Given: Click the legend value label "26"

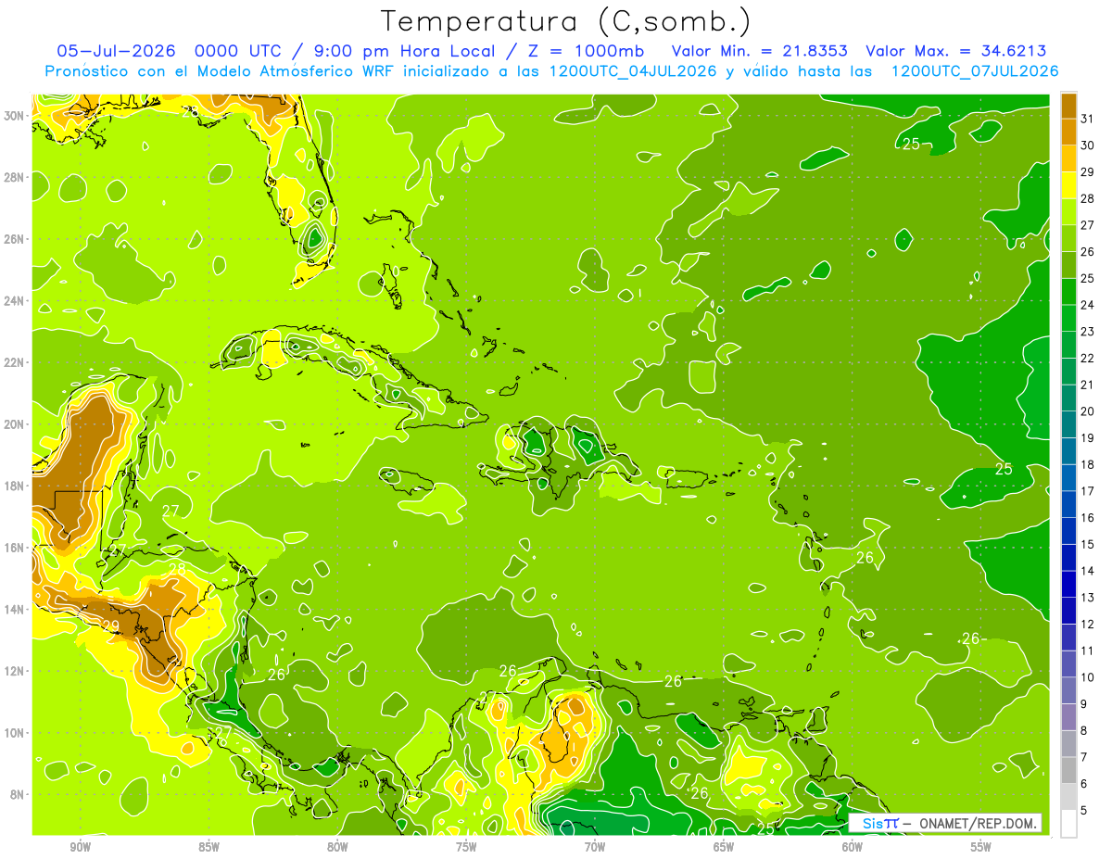Looking at the screenshot, I should click(1087, 251).
